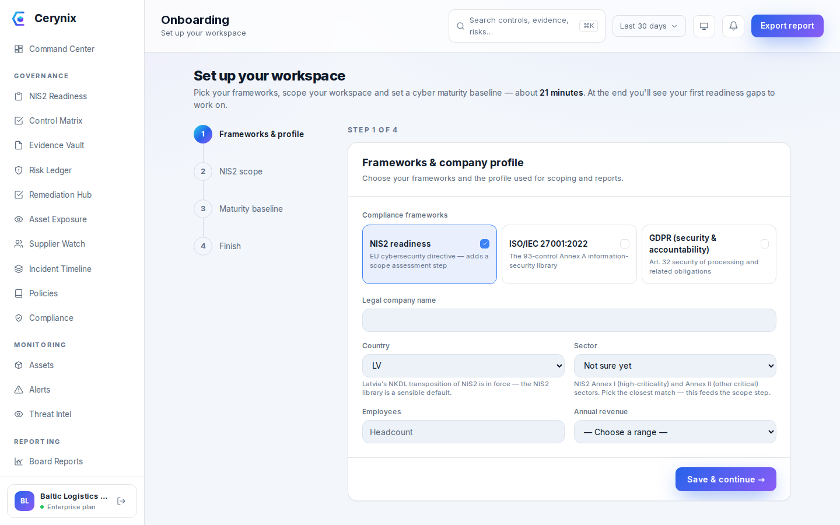This screenshot has width=840, height=525.
Task: Click the Asset Exposure eye icon
Action: click(x=19, y=219)
